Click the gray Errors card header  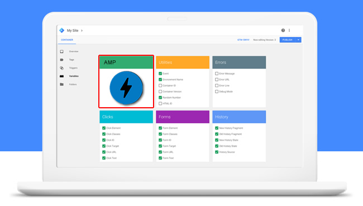coord(239,63)
